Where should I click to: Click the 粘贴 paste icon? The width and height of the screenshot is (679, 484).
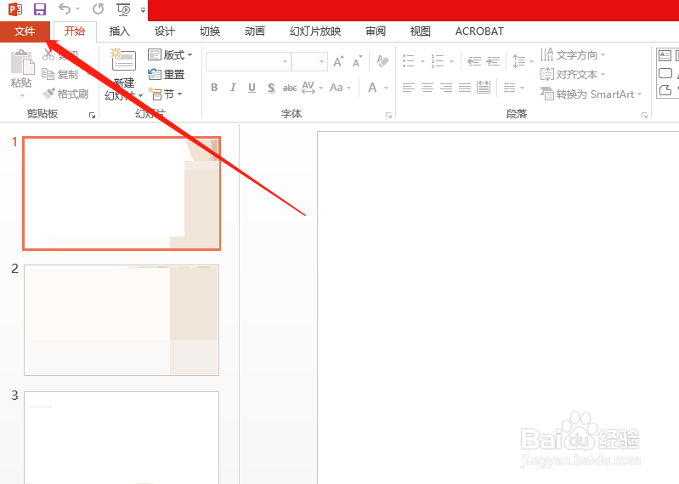coord(22,62)
